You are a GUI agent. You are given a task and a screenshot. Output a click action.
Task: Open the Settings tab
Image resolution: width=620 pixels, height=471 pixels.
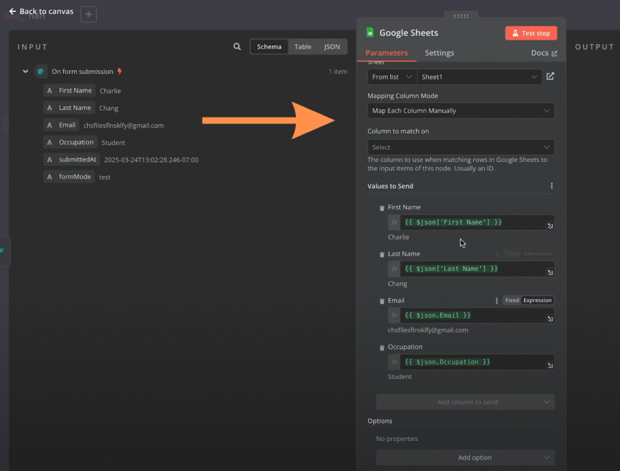point(439,53)
